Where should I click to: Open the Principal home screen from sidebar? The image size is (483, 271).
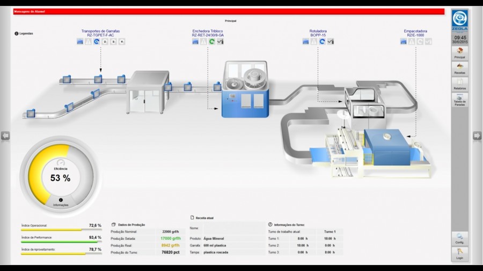click(459, 53)
